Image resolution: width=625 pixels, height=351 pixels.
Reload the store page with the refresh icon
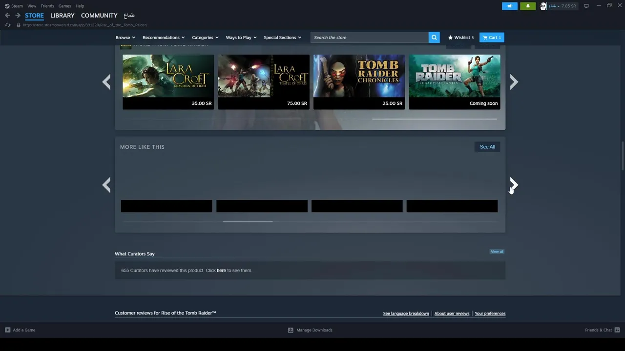tap(7, 25)
